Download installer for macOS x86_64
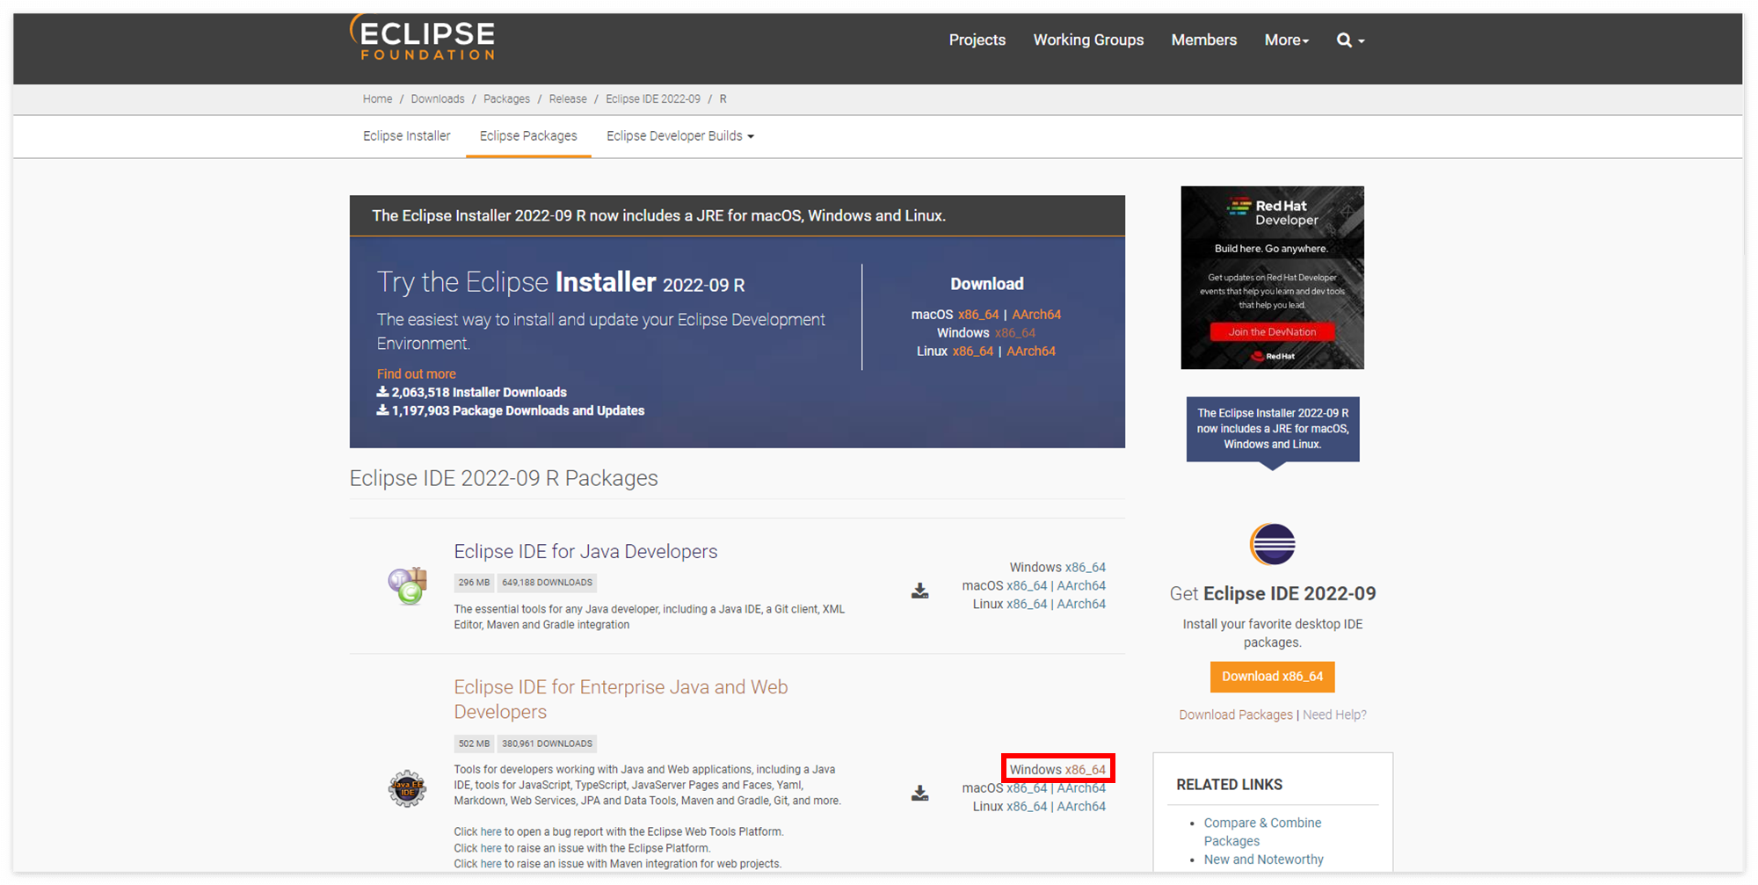This screenshot has height=885, width=1758. tap(978, 315)
